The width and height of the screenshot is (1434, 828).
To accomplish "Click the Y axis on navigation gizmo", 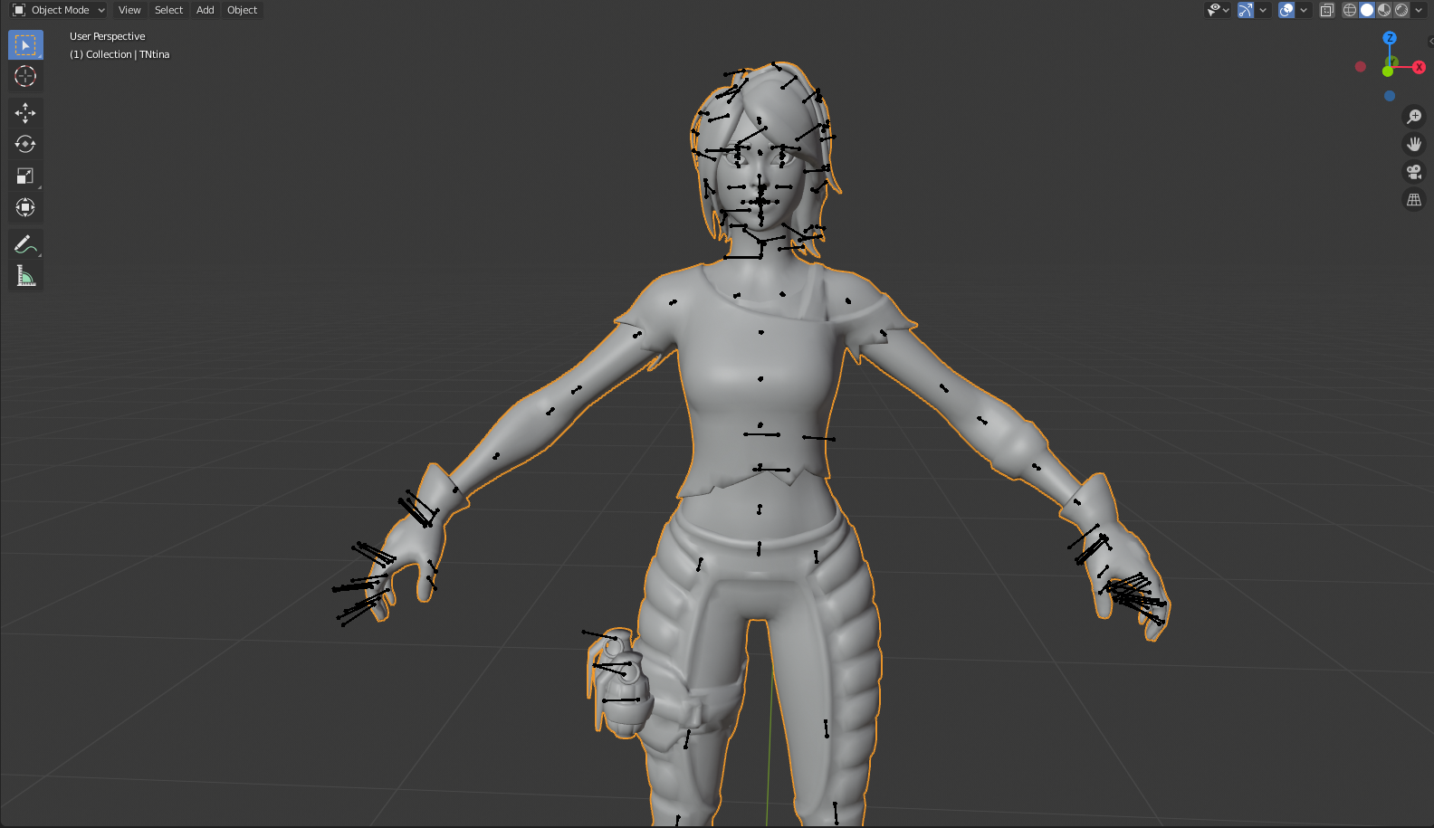I will [x=1393, y=62].
